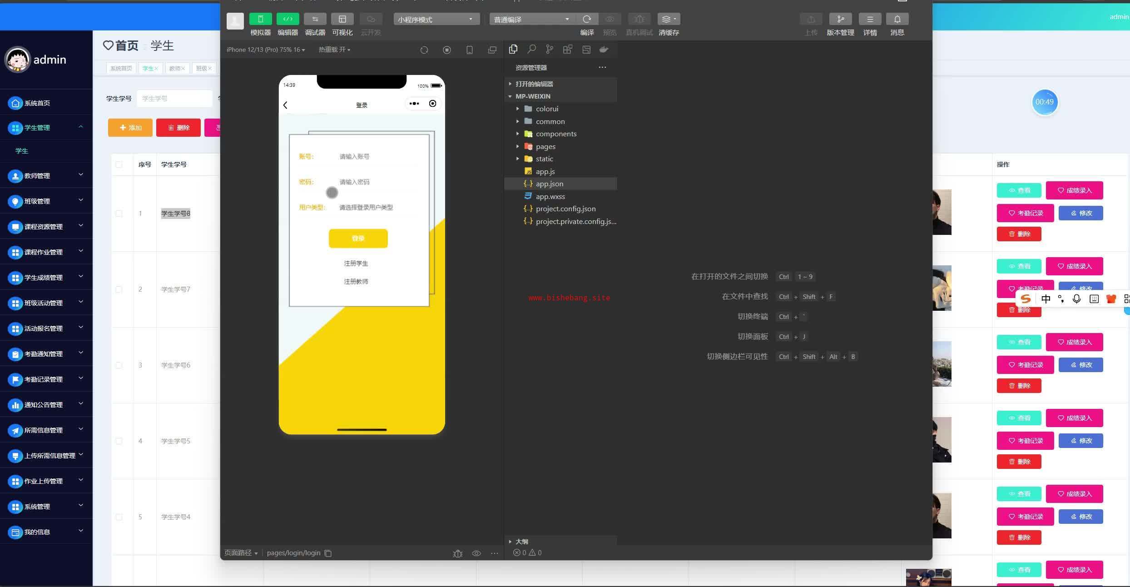The height and width of the screenshot is (587, 1130).
Task: Check the row checkbox for student 学生学号8
Action: tap(119, 214)
